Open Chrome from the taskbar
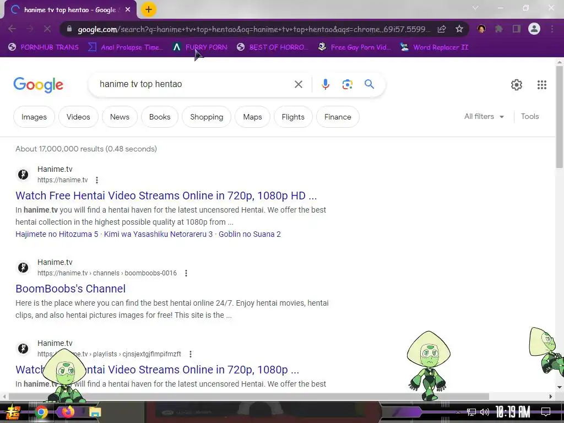564x423 pixels. [41, 412]
